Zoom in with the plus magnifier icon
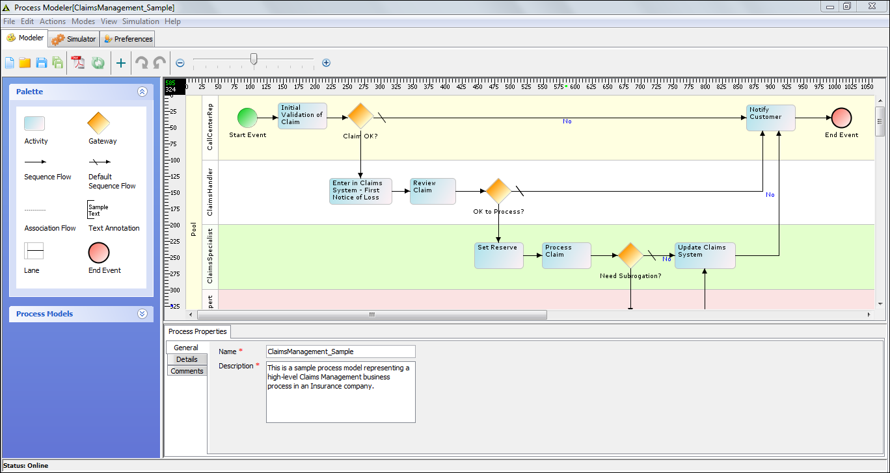Image resolution: width=890 pixels, height=473 pixels. [327, 63]
